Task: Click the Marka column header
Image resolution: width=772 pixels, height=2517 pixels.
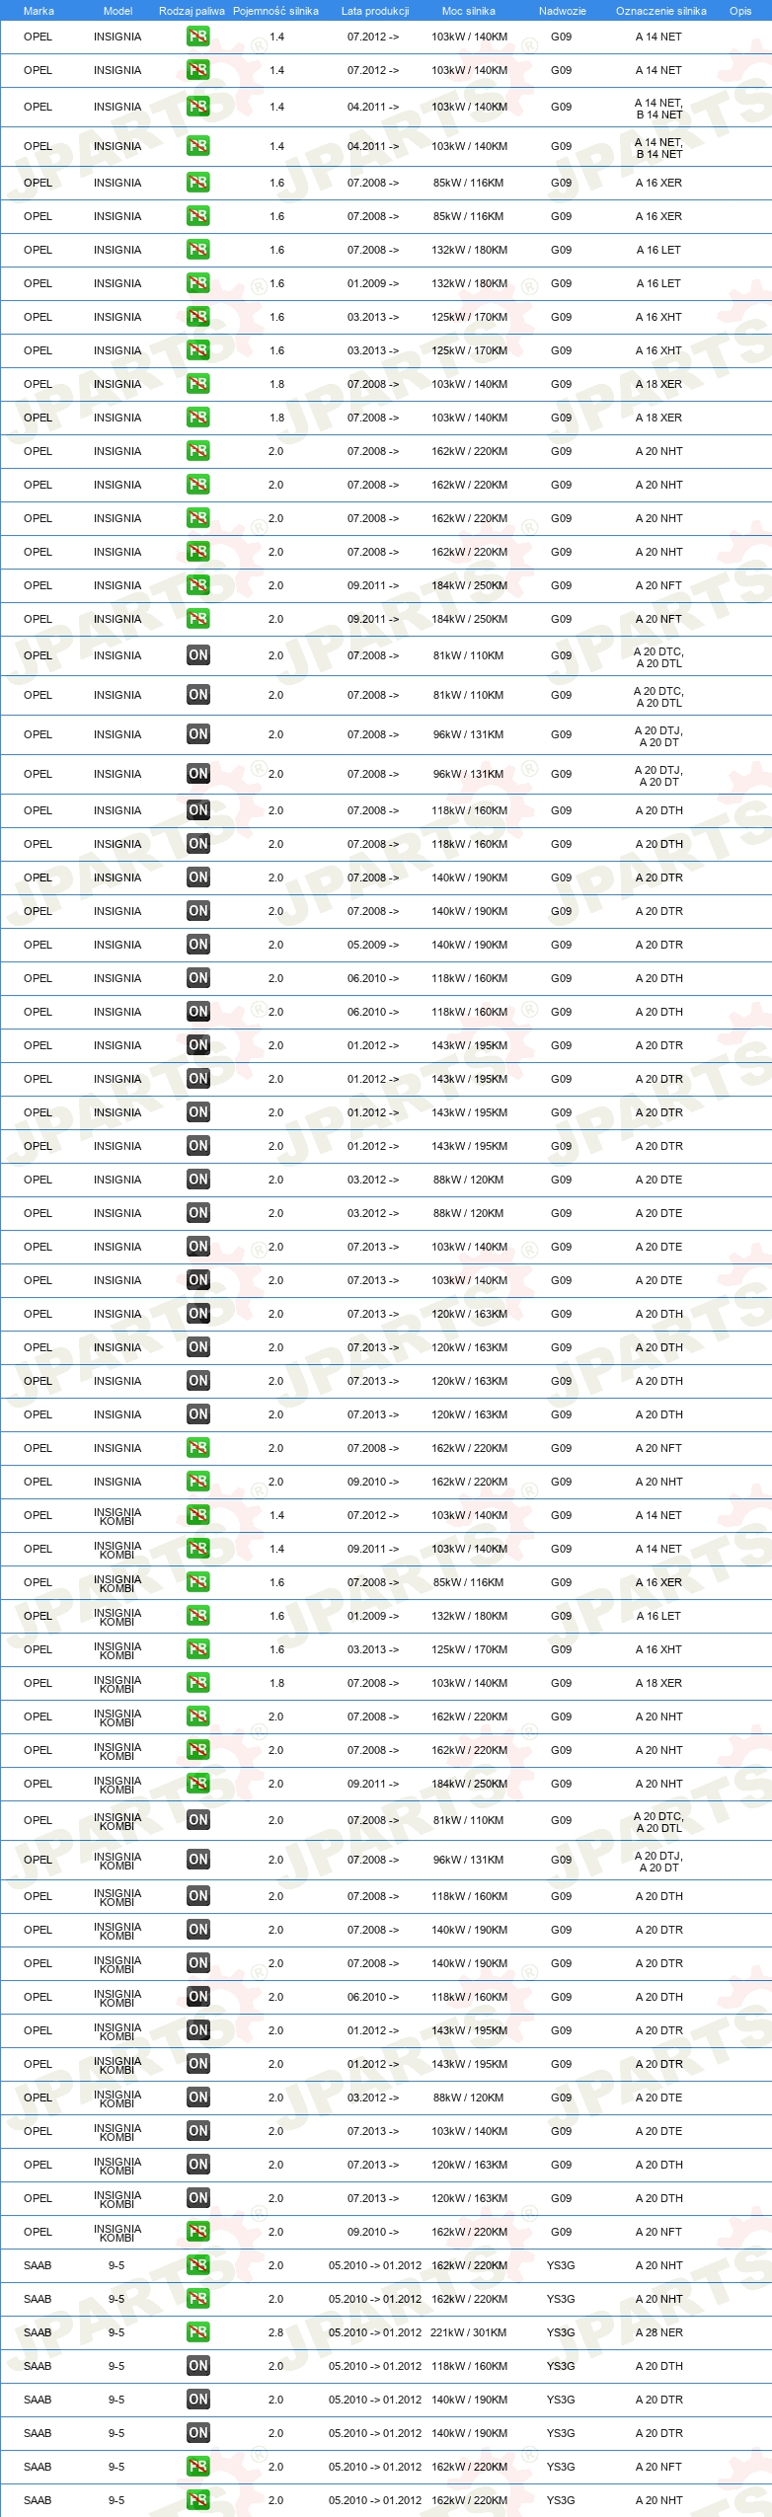Action: pos(39,11)
